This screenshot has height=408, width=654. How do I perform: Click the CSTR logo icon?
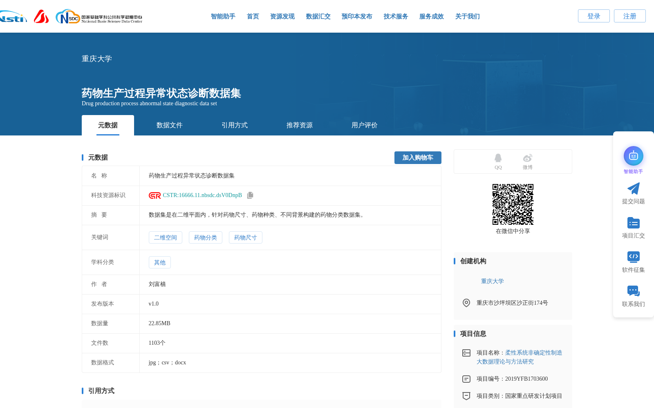point(155,195)
